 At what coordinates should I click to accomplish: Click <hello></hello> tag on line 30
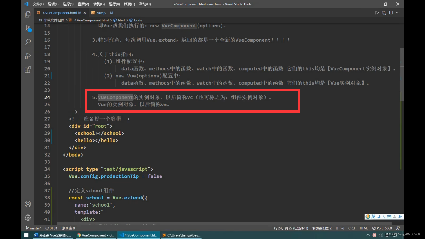click(96, 140)
